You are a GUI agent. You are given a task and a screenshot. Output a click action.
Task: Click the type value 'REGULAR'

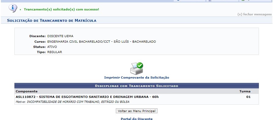(x=55, y=52)
